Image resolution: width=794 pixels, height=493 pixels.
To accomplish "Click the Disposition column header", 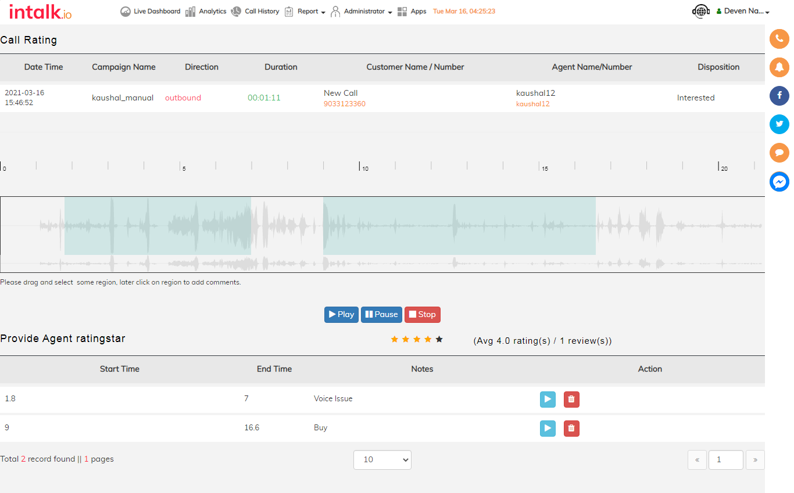I will (x=718, y=67).
